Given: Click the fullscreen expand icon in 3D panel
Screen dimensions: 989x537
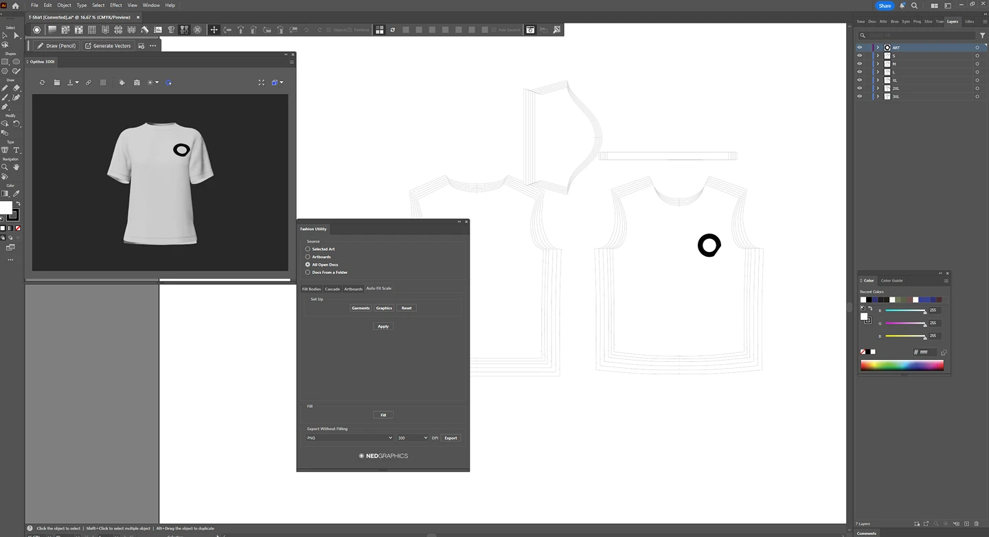Looking at the screenshot, I should tap(261, 82).
